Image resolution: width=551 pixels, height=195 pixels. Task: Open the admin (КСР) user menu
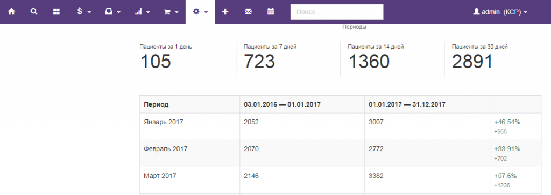(500, 12)
